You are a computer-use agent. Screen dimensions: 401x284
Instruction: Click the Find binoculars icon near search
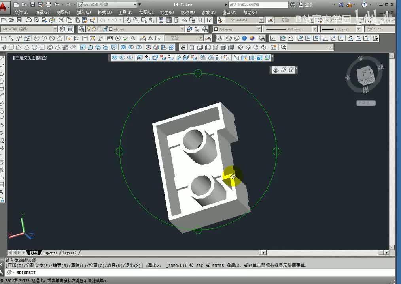pyautogui.click(x=293, y=5)
